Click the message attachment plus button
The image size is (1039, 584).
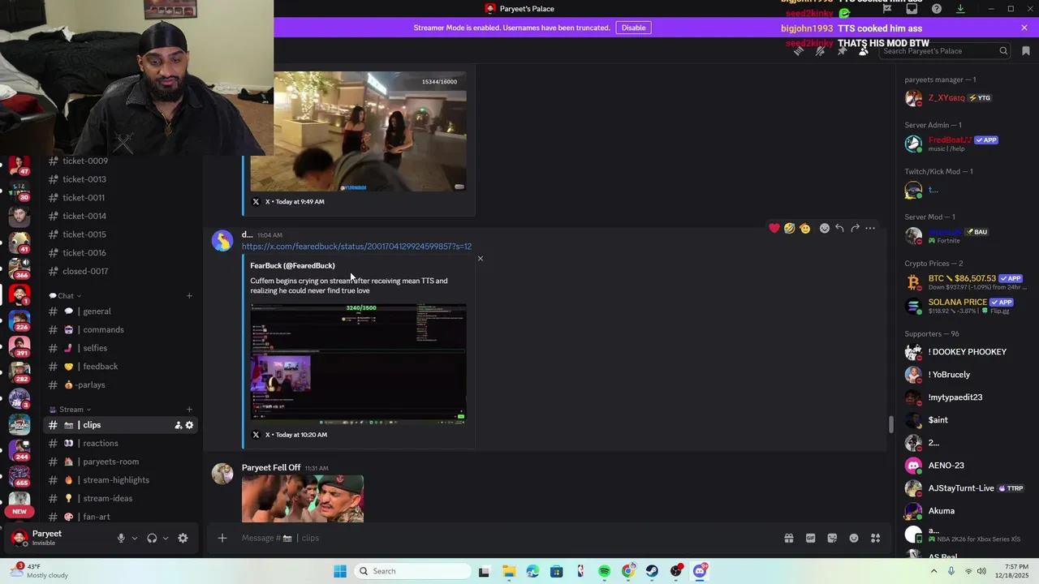click(x=222, y=539)
